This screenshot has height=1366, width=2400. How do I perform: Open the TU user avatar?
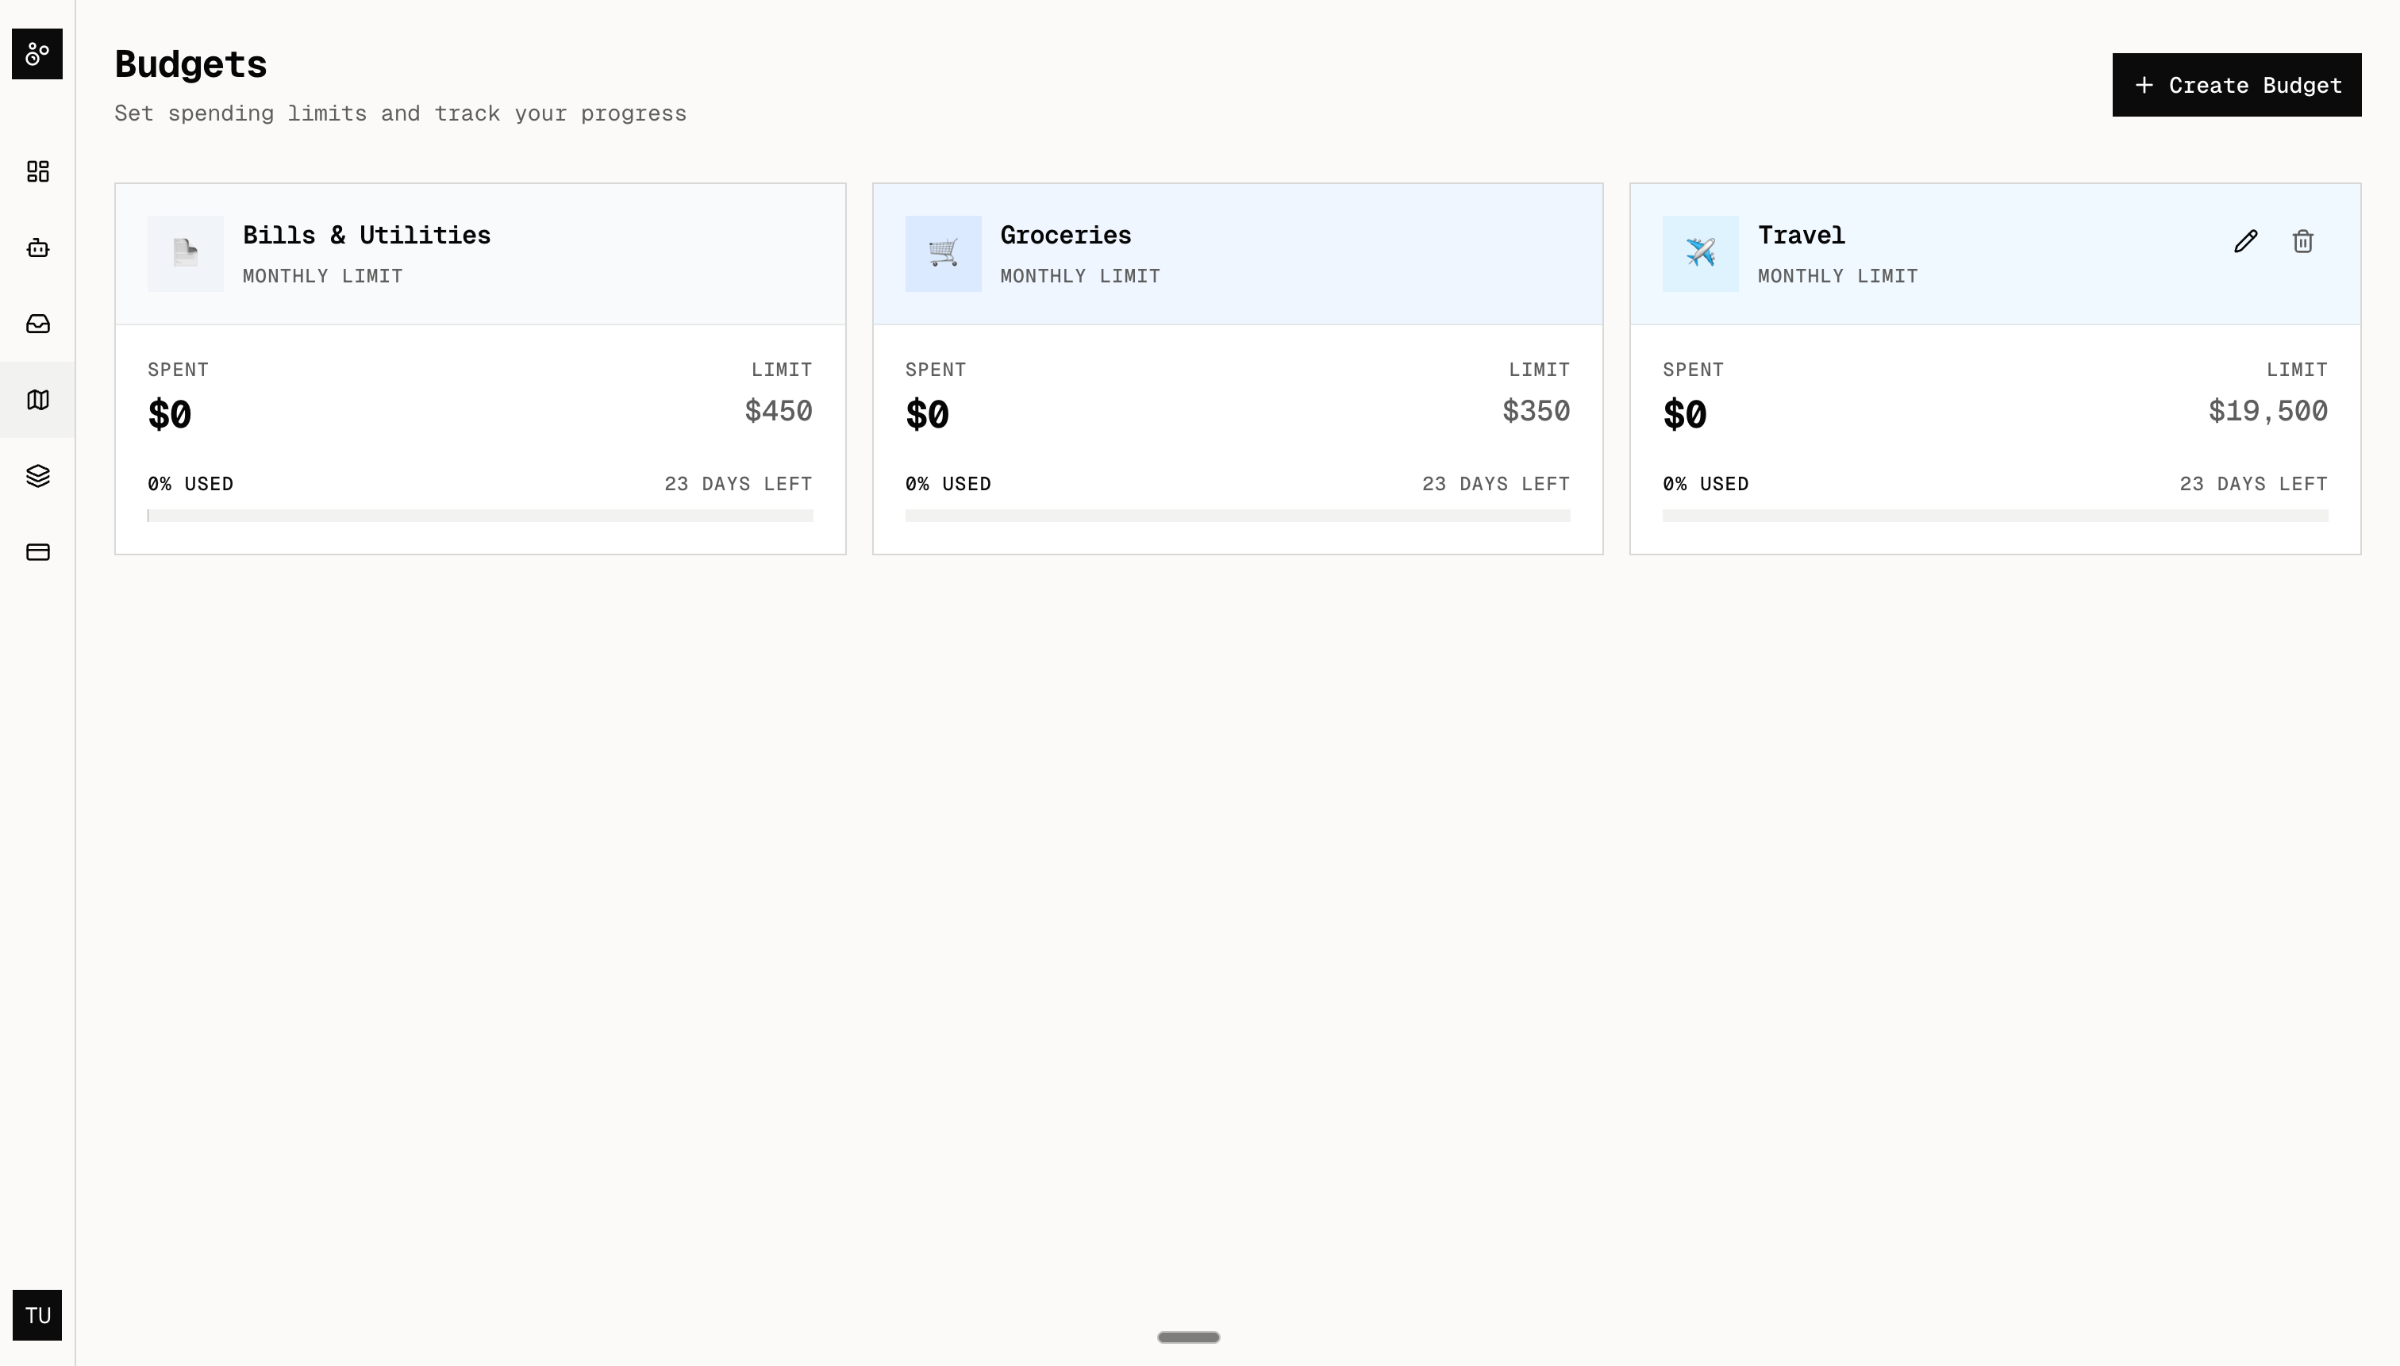click(37, 1315)
